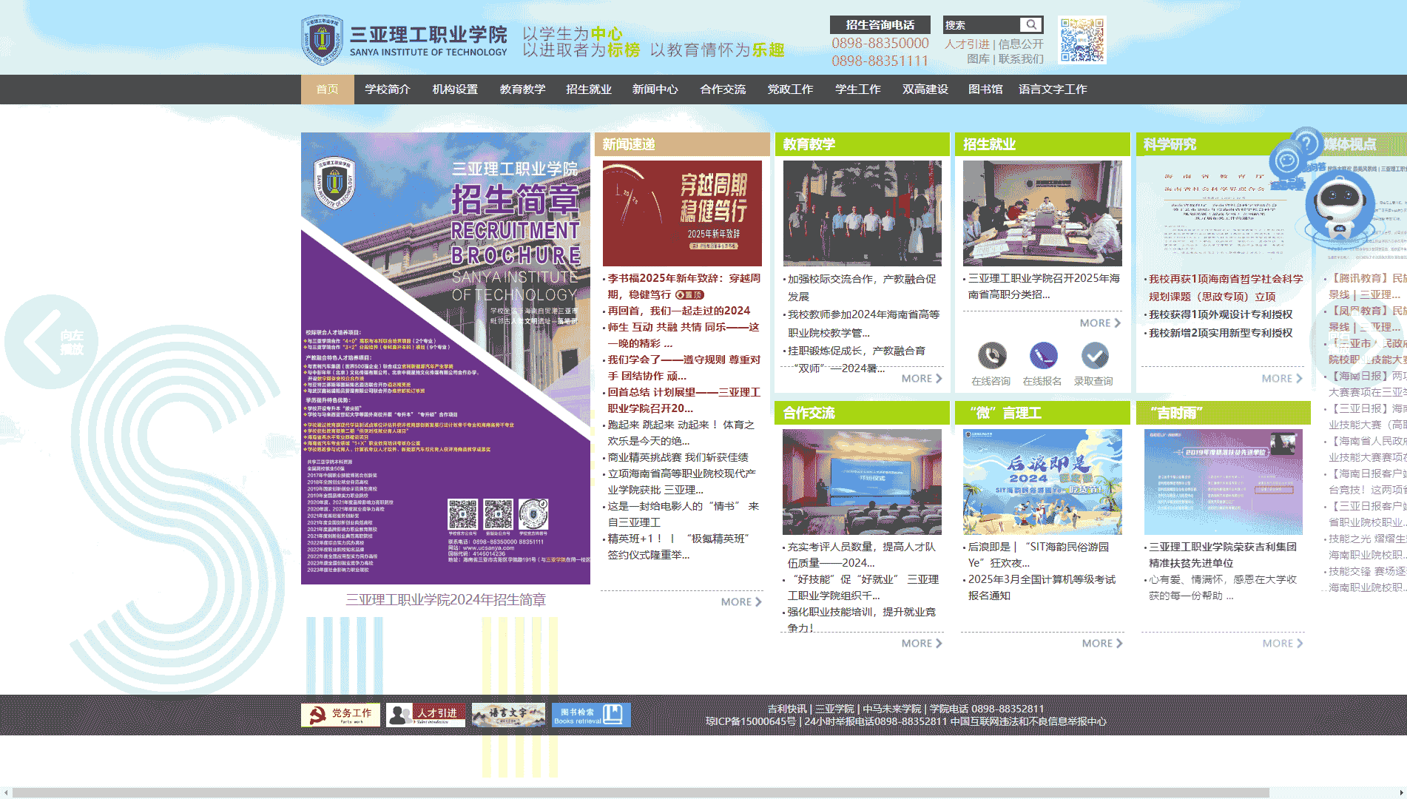Click the QR code in the header
The width and height of the screenshot is (1407, 799).
tap(1082, 40)
